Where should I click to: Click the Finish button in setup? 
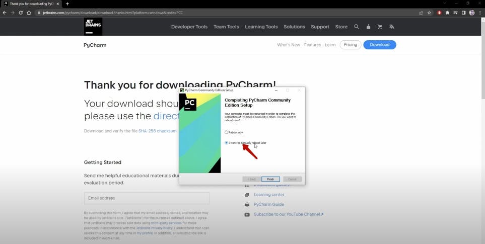(270, 179)
